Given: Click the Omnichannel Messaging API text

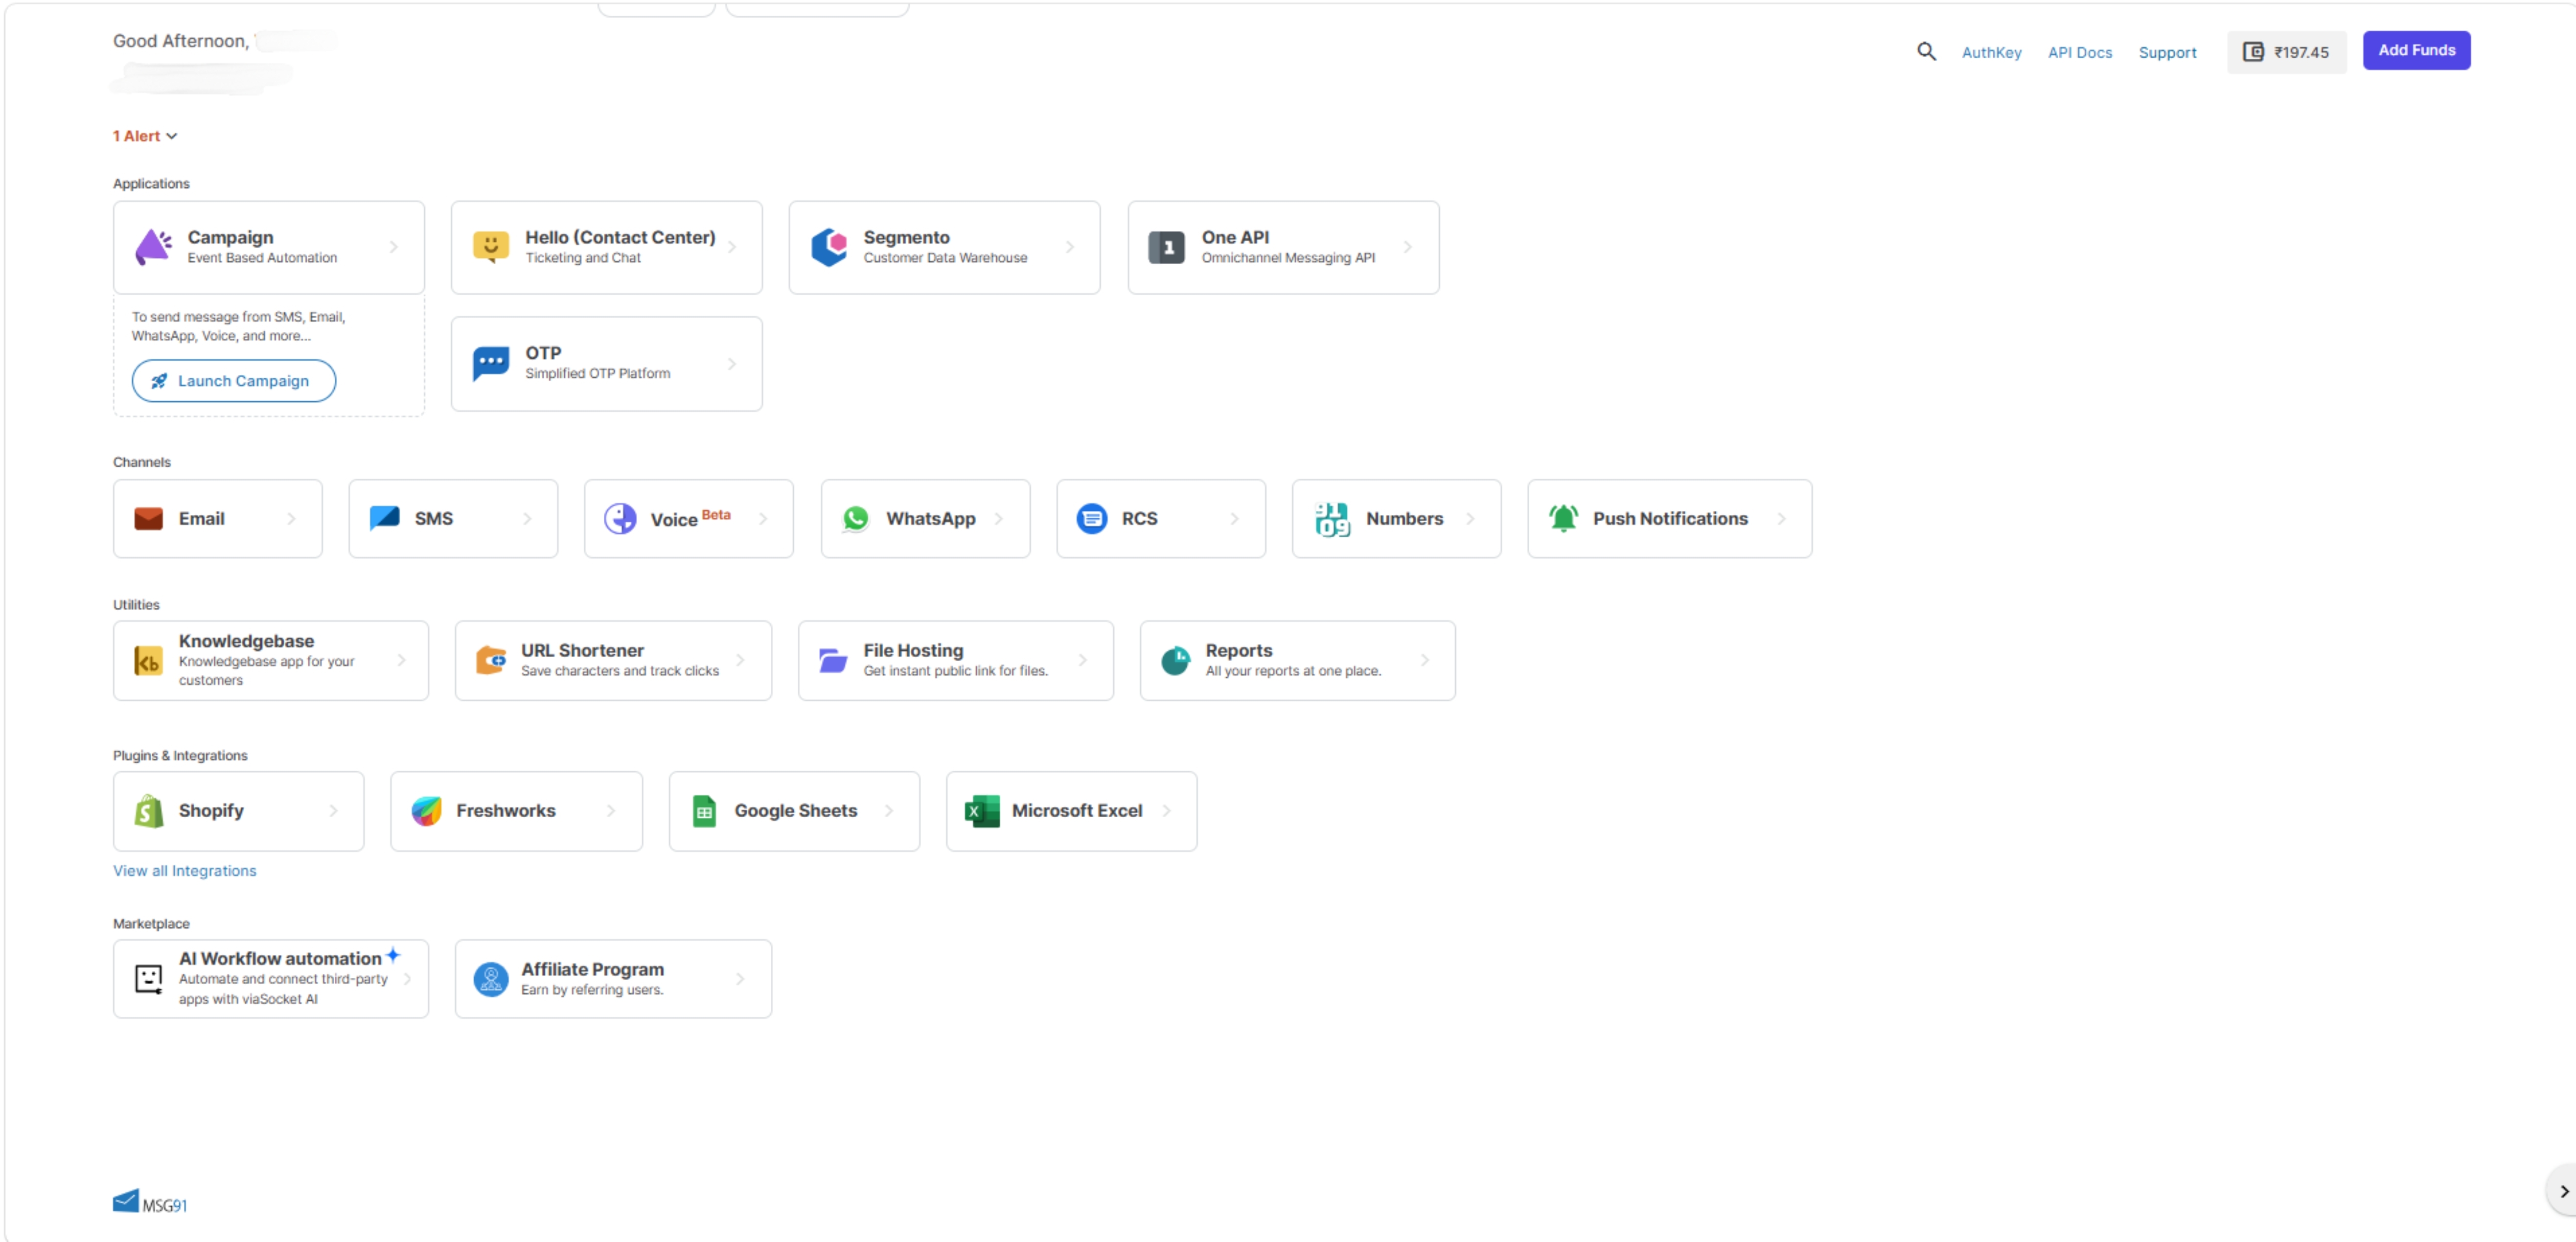Looking at the screenshot, I should tap(1288, 258).
